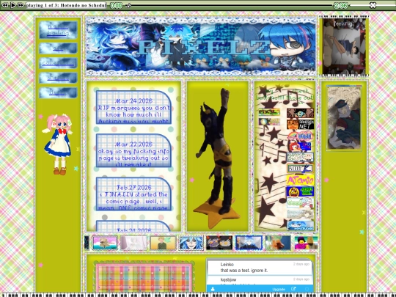Click the kqsbjow chat username
Screen dimensions: 396x297
coord(228,280)
